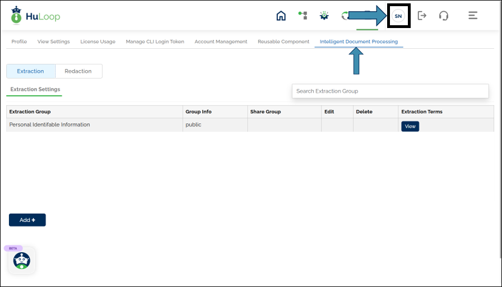Open the headset support icon
This screenshot has width=502, height=287.
tap(444, 16)
